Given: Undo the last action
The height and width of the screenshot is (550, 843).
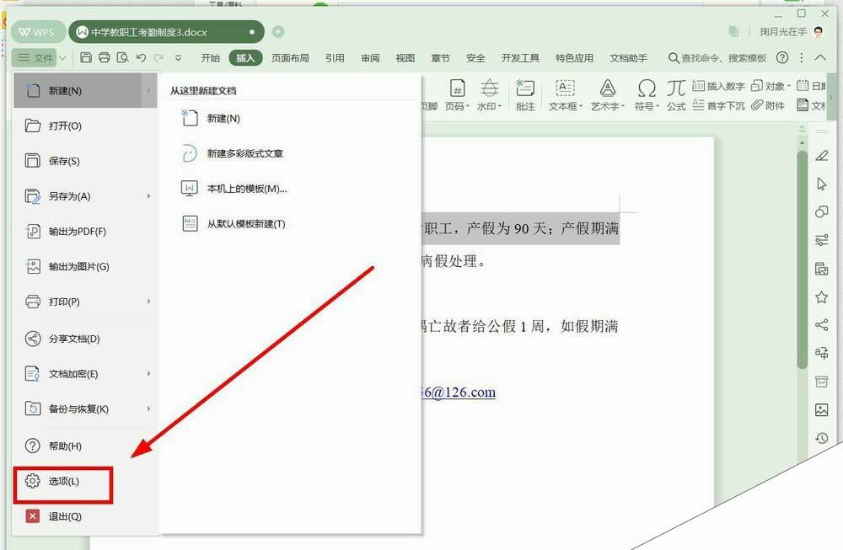Looking at the screenshot, I should click(142, 57).
